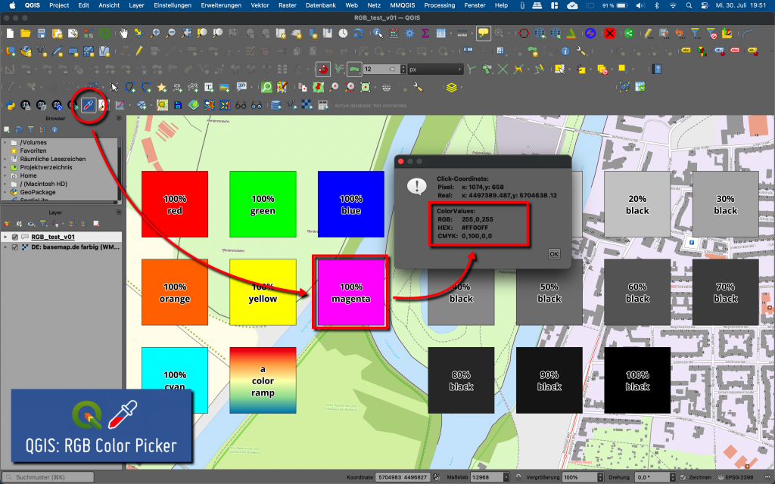Viewport: 775px width, 484px height.
Task: Confirm the color values dialog with OK
Action: [553, 254]
